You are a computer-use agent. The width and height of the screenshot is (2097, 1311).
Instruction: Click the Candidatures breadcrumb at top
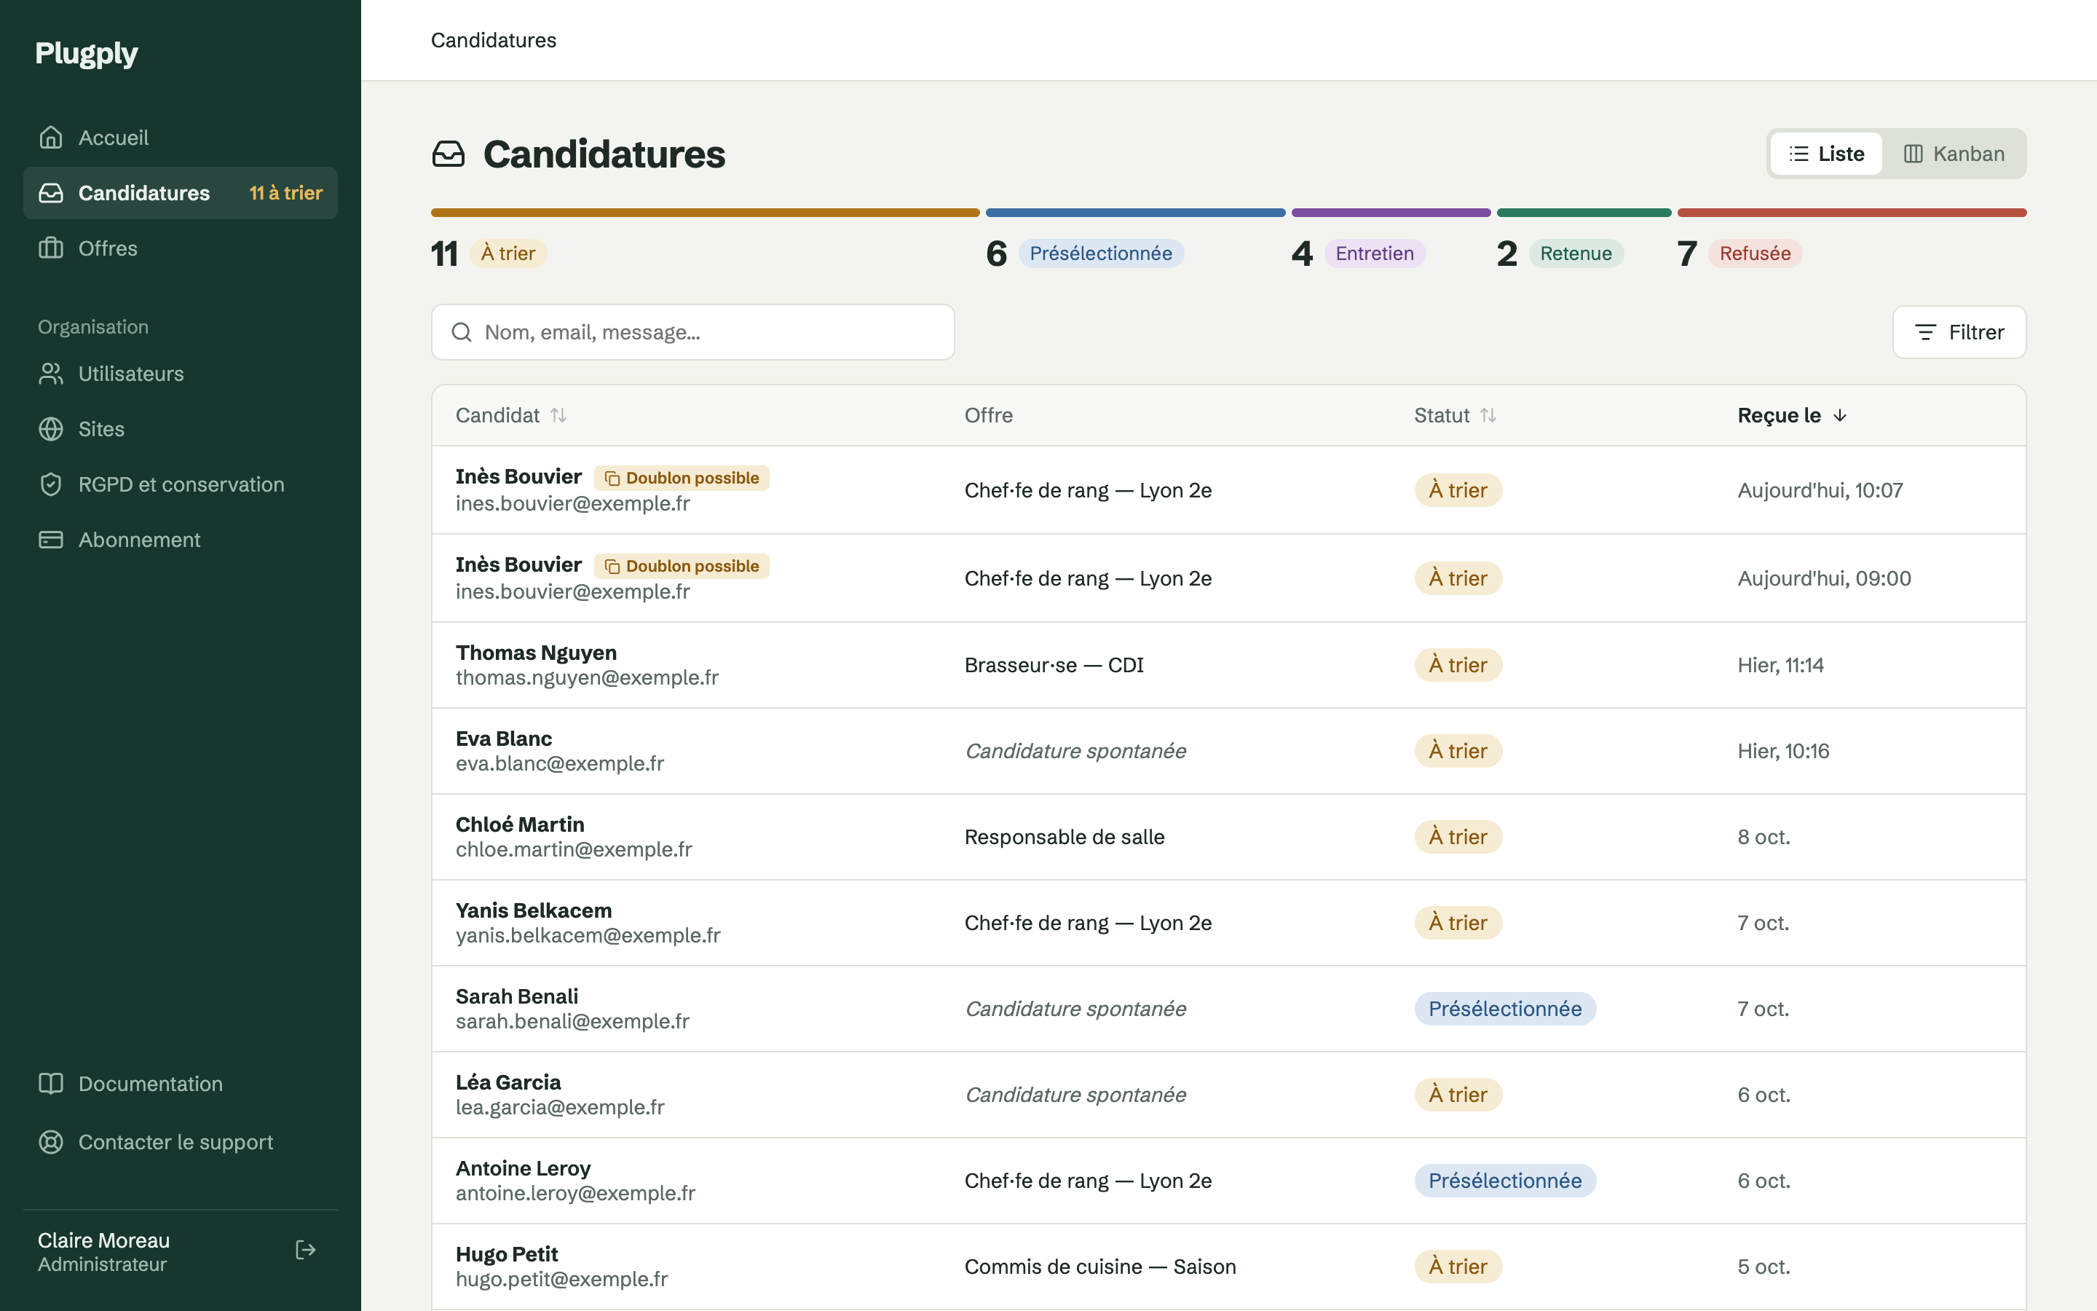pyautogui.click(x=493, y=40)
